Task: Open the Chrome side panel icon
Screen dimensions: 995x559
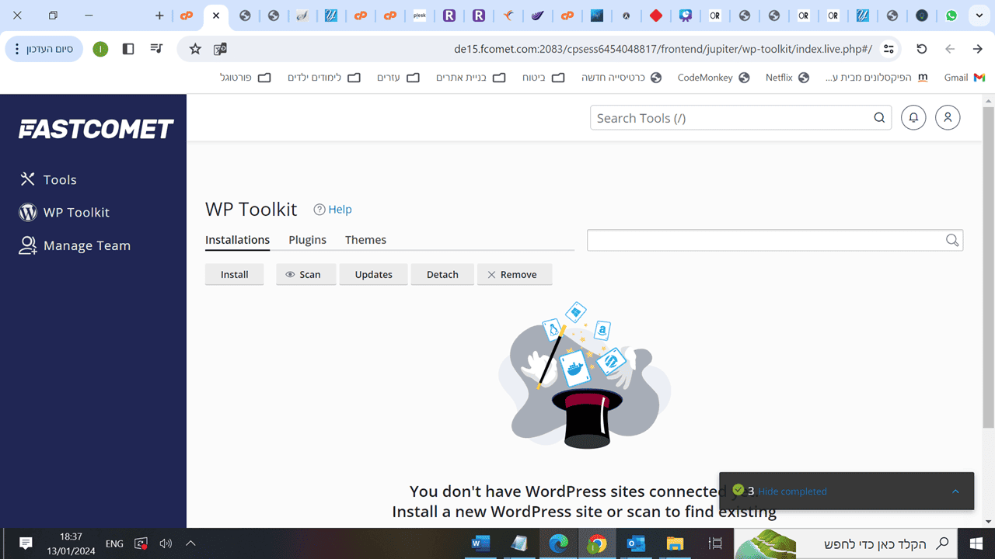Action: click(x=128, y=49)
